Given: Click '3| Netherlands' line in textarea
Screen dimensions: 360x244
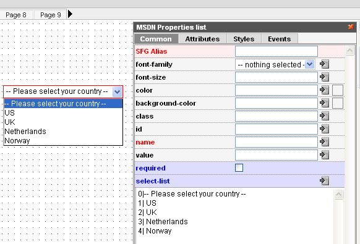Looking at the screenshot, I should (x=163, y=222).
